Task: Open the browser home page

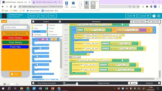Action: tap(15, 7)
